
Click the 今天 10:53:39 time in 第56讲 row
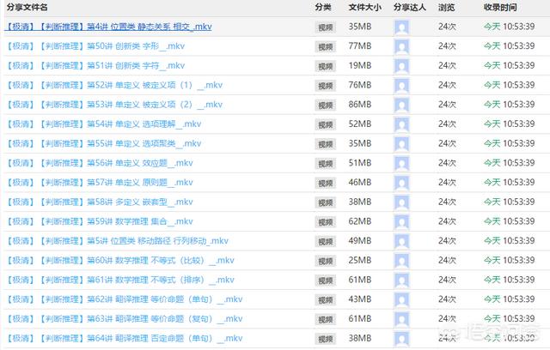tap(510, 163)
